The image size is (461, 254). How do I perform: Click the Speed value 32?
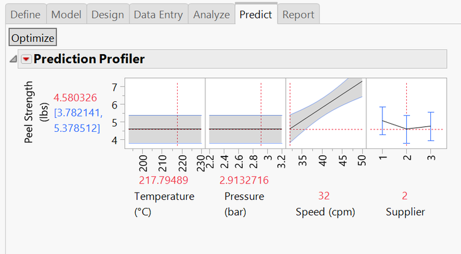(x=324, y=196)
